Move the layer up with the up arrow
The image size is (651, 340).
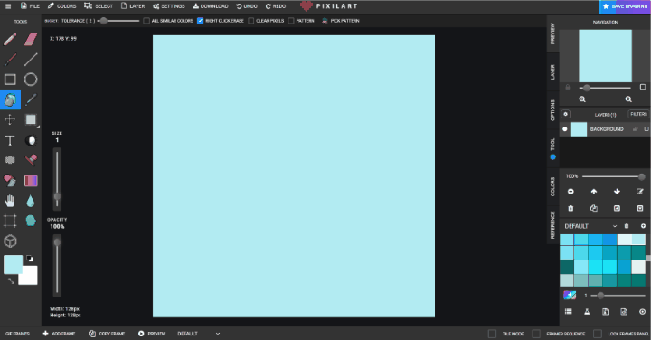tap(594, 192)
